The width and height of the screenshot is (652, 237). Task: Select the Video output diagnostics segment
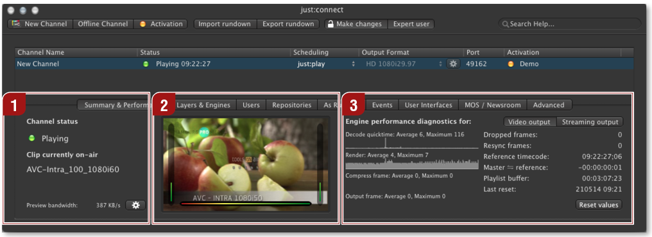pyautogui.click(x=530, y=122)
